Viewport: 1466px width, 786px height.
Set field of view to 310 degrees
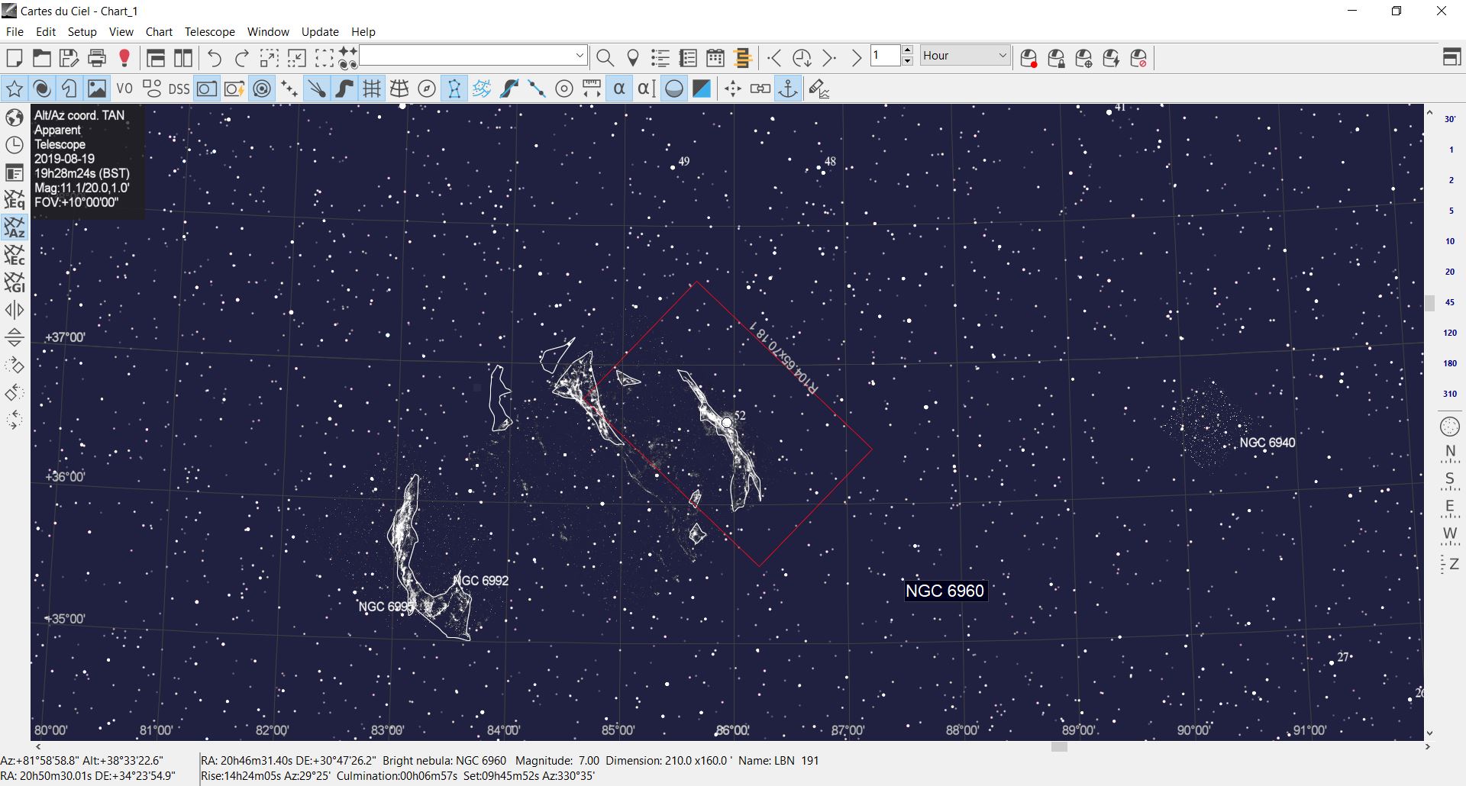[1450, 394]
